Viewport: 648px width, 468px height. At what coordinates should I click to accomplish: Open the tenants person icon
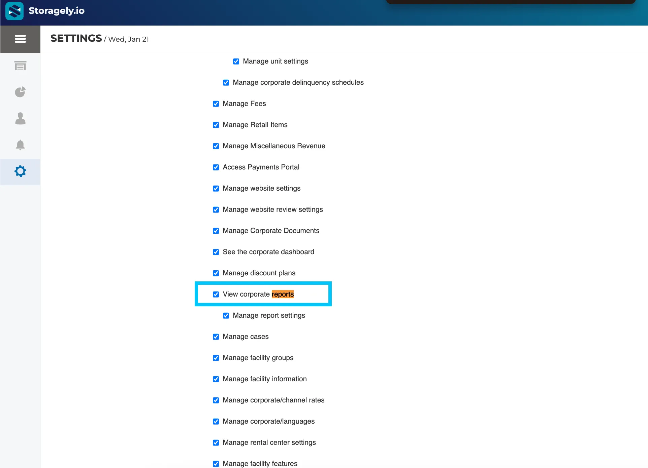coord(20,118)
